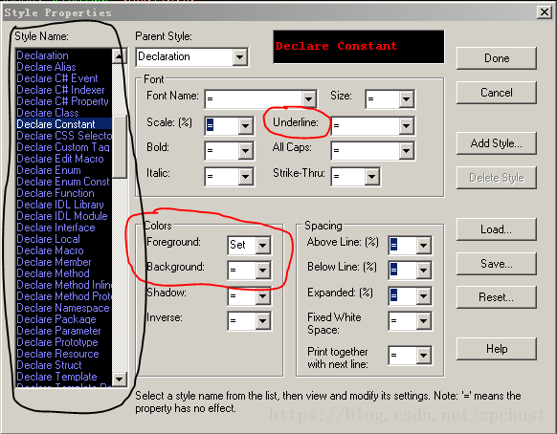Select the Declare Method style
Screen dimensions: 557x434
[64, 273]
